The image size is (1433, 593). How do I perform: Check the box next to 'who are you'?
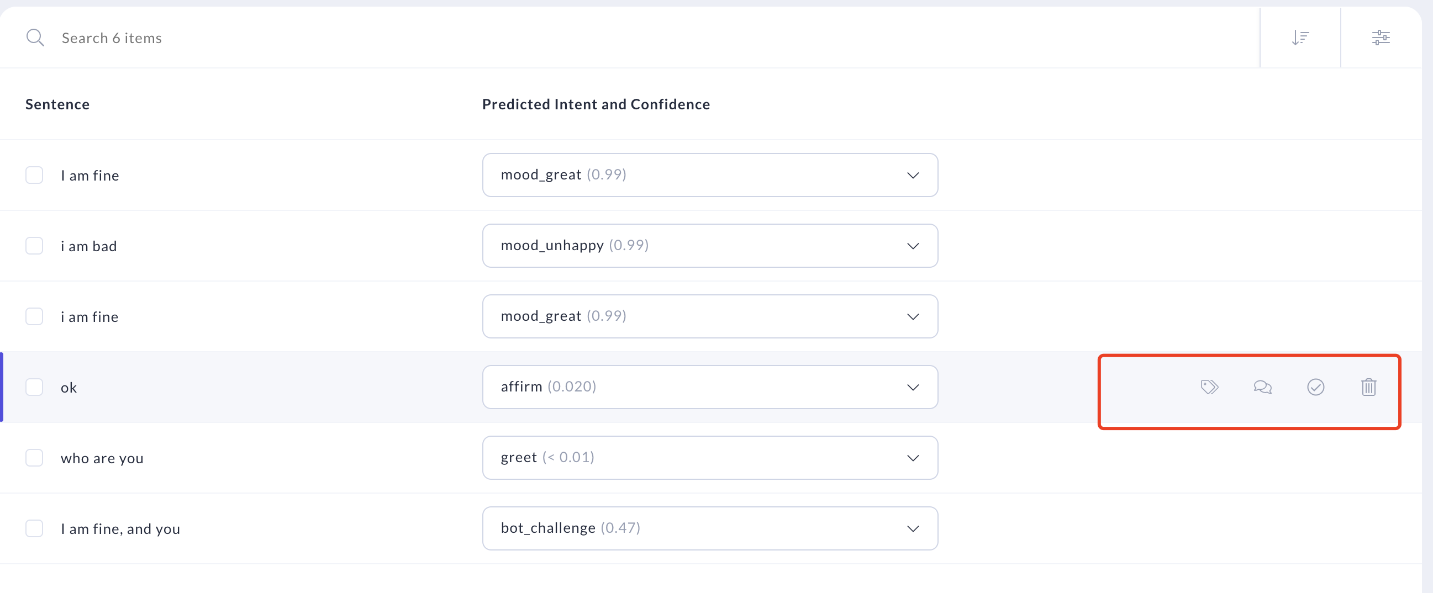(34, 458)
